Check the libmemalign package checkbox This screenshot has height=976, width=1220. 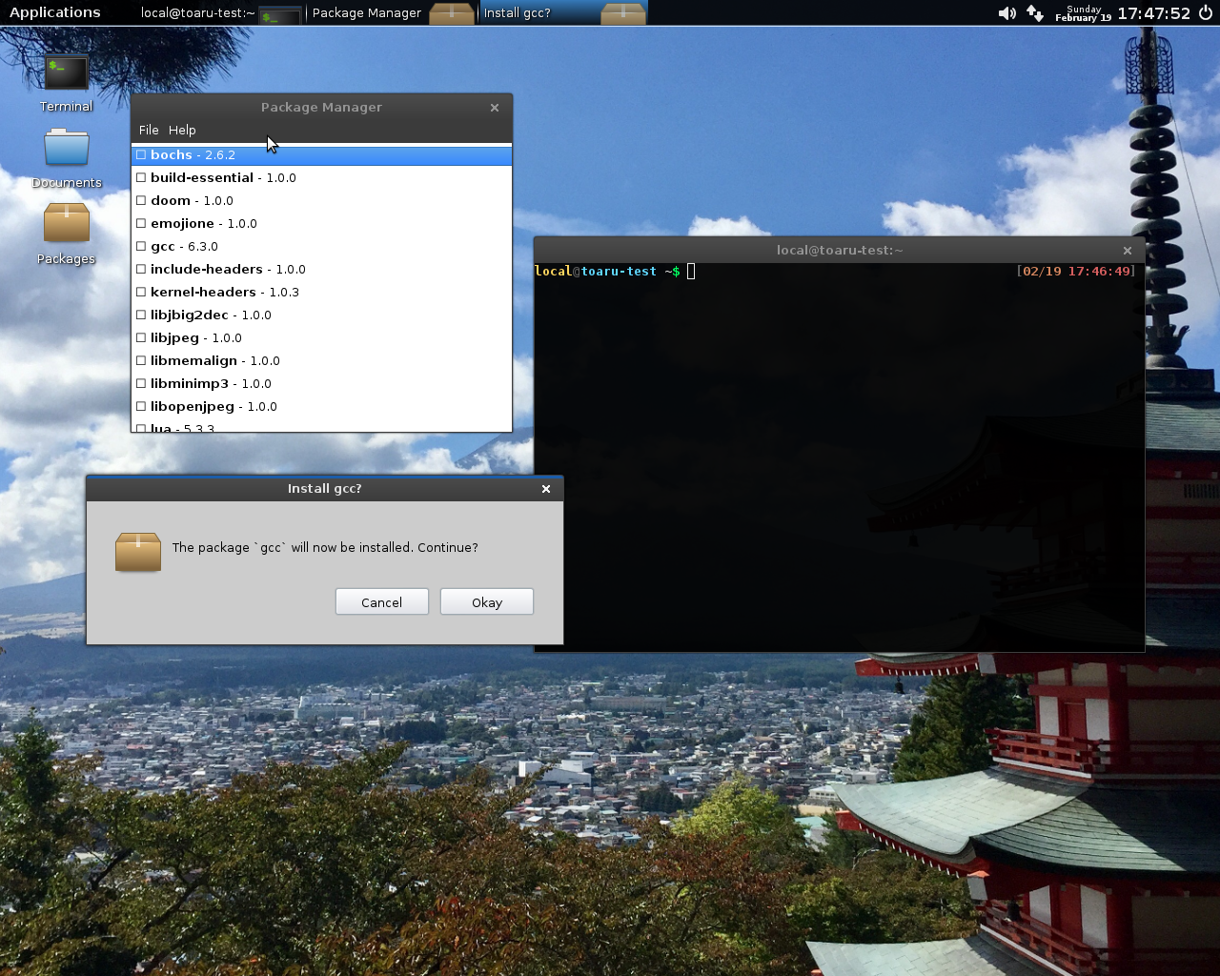tap(141, 360)
